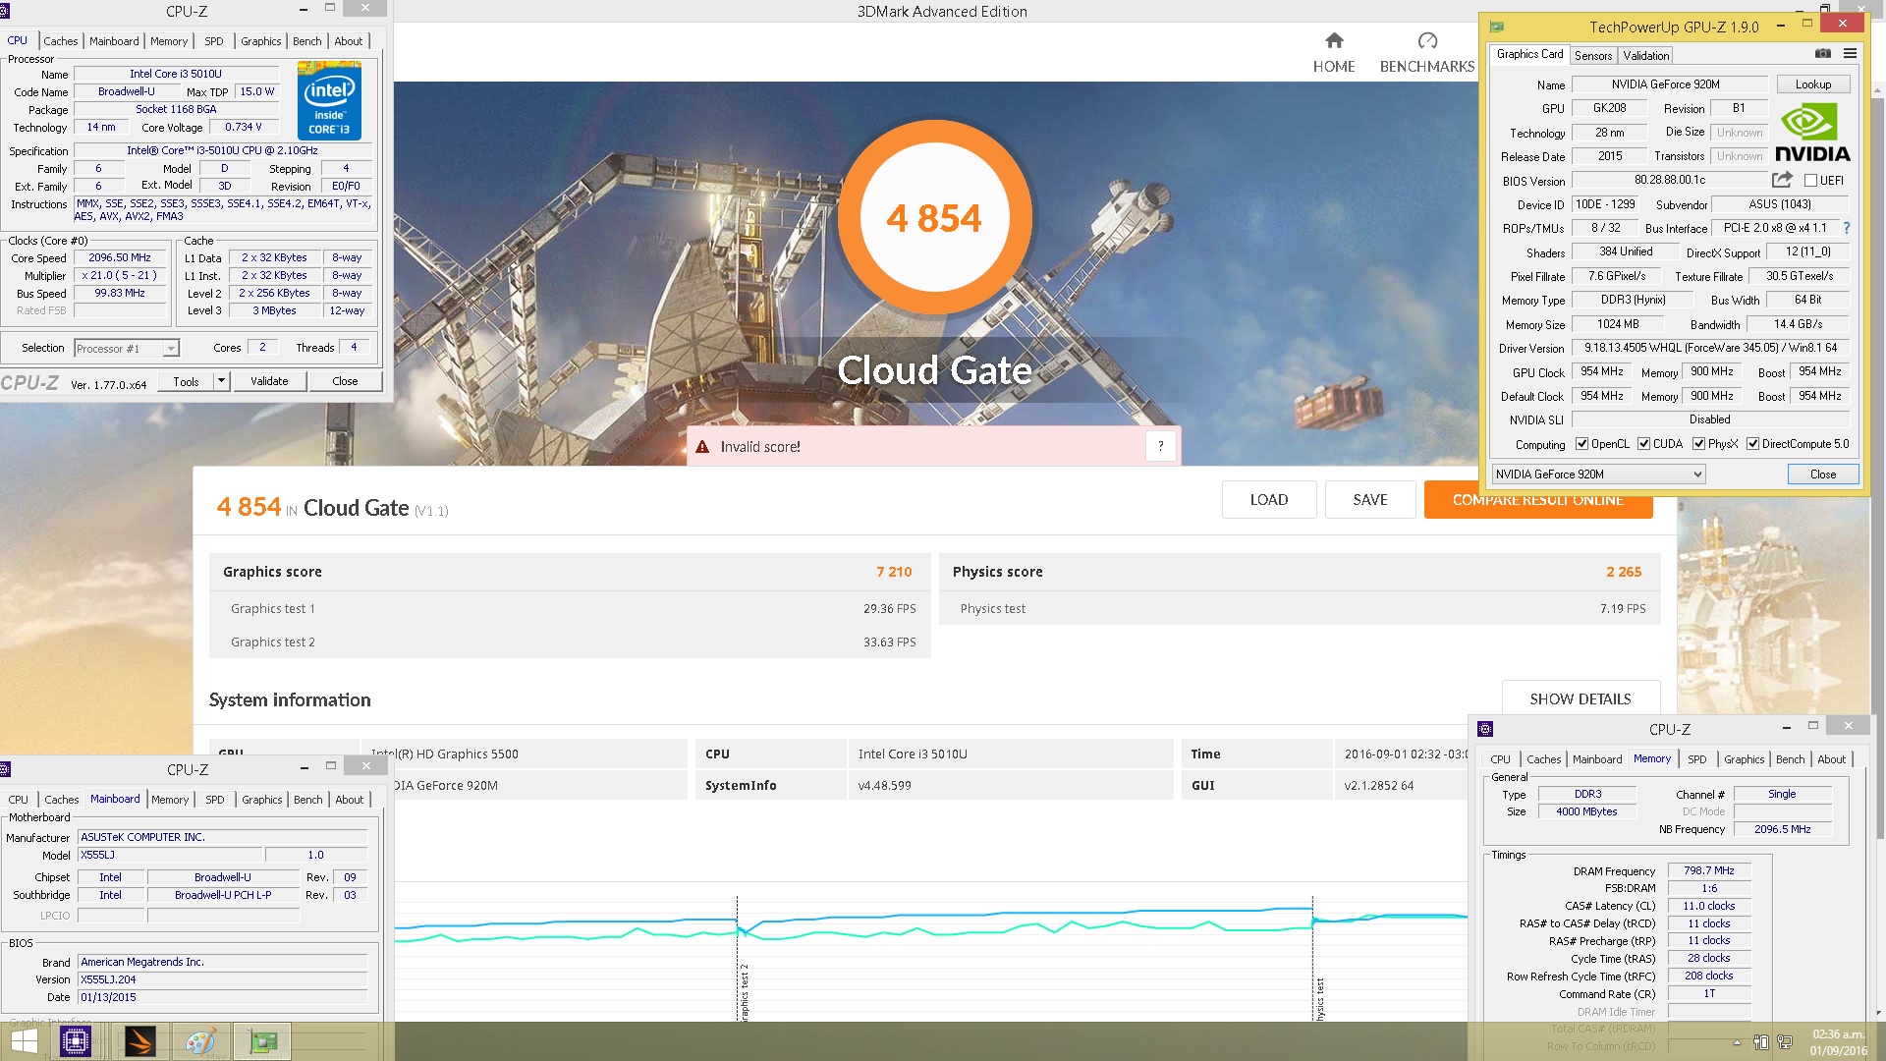The height and width of the screenshot is (1061, 1886).
Task: Open the HOME icon in 3DMark
Action: (1334, 40)
